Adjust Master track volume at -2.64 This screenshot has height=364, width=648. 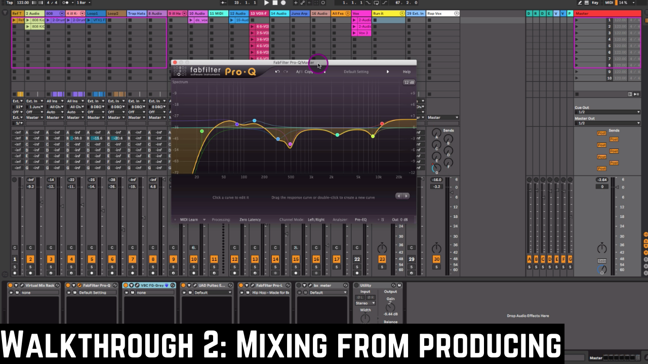[x=602, y=179]
